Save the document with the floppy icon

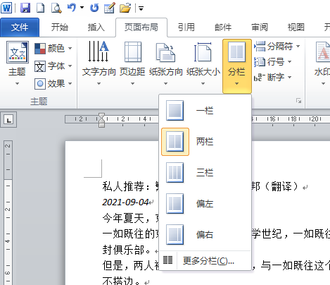25,8
